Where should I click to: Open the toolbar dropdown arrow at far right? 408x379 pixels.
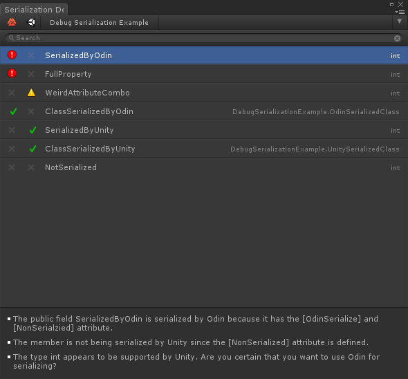(x=400, y=21)
